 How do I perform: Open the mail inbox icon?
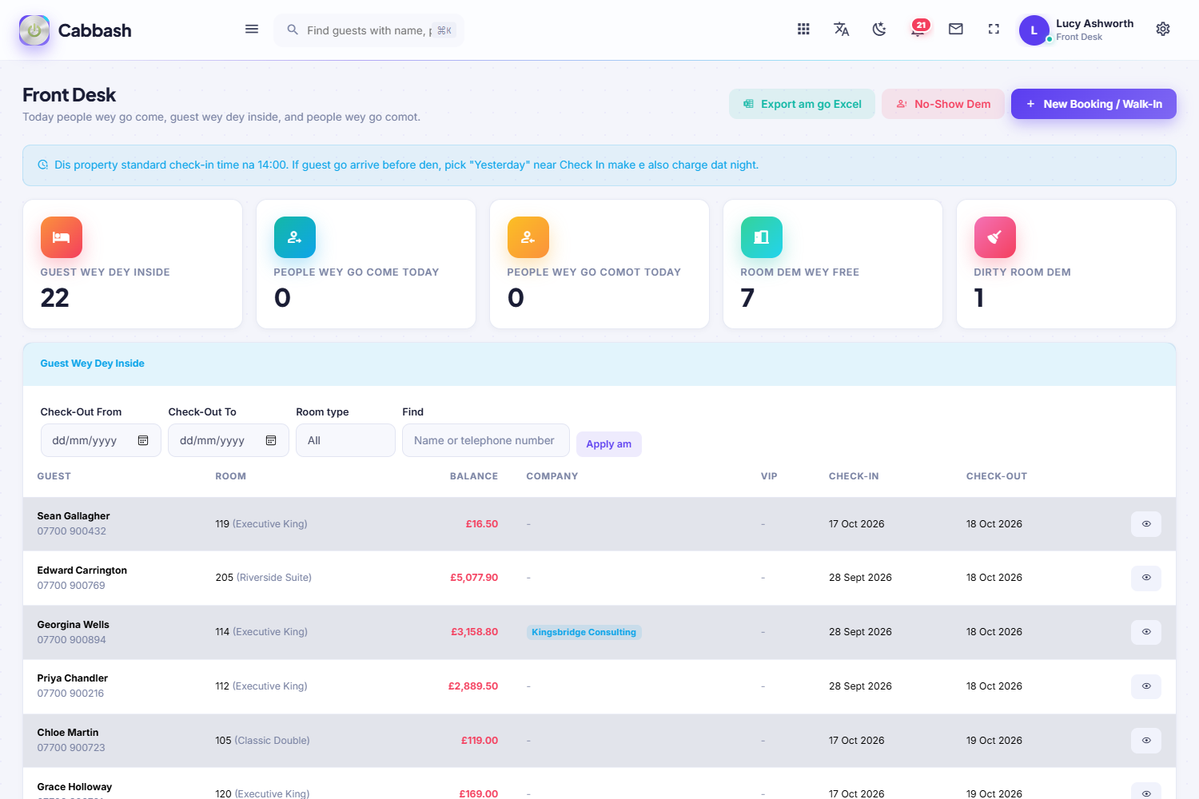tap(956, 30)
